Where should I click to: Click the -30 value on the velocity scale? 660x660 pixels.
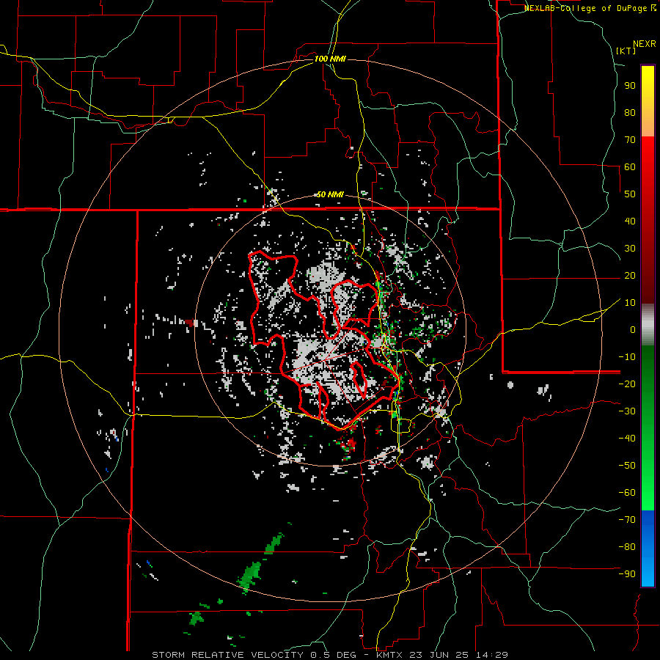pyautogui.click(x=627, y=411)
